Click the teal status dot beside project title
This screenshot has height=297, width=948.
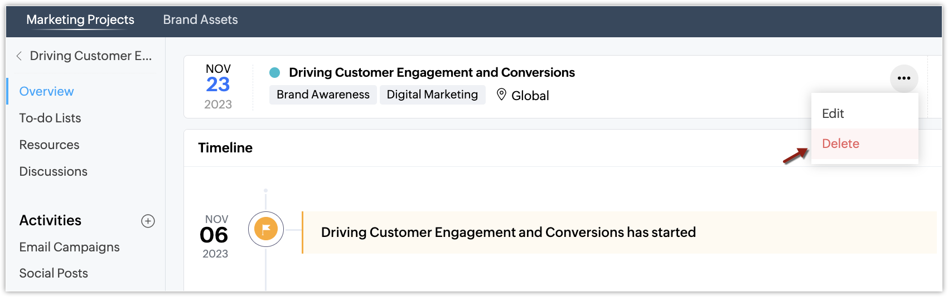coord(274,72)
